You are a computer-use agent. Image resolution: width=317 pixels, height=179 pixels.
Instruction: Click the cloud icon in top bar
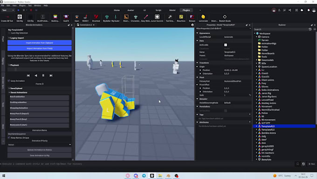[302, 10]
